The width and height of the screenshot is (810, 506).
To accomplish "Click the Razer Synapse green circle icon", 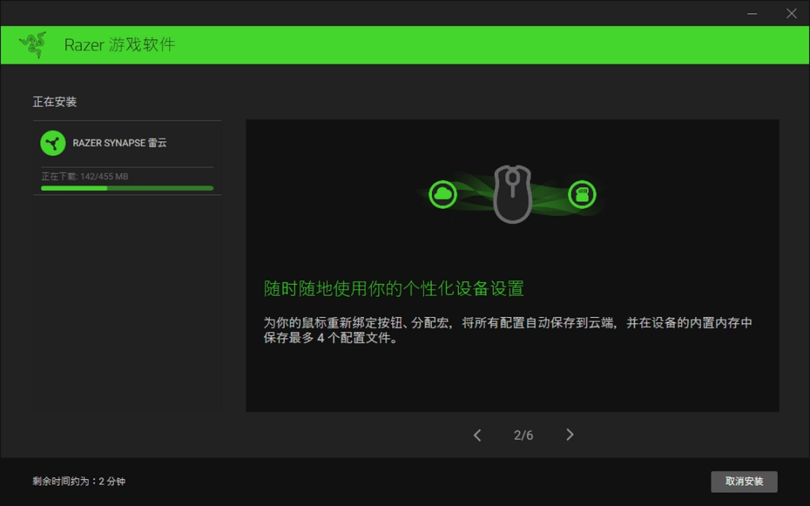I will click(53, 142).
